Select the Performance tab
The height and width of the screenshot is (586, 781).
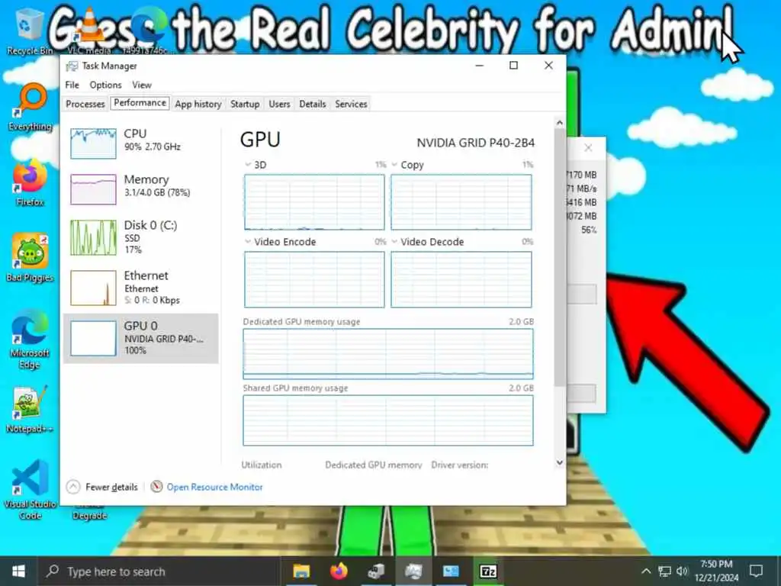click(140, 103)
